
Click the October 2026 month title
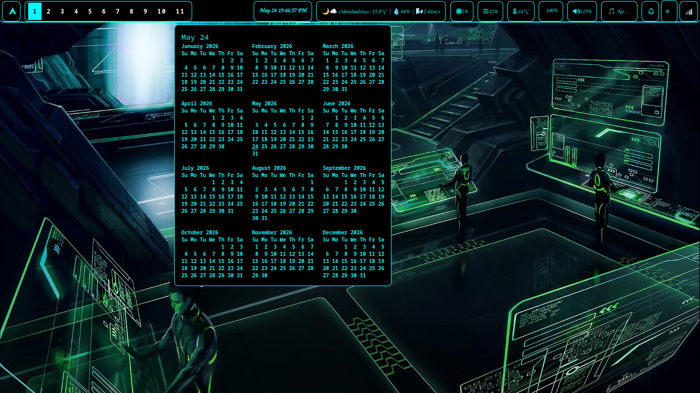200,232
